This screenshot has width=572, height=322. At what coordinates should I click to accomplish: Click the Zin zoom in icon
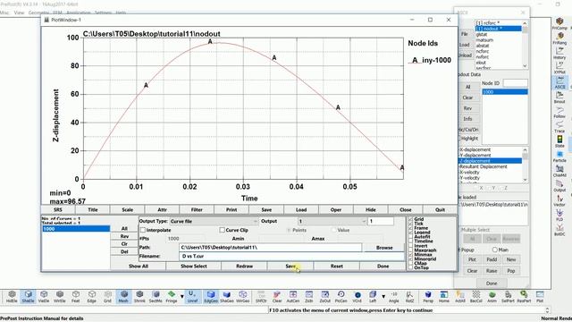309,296
